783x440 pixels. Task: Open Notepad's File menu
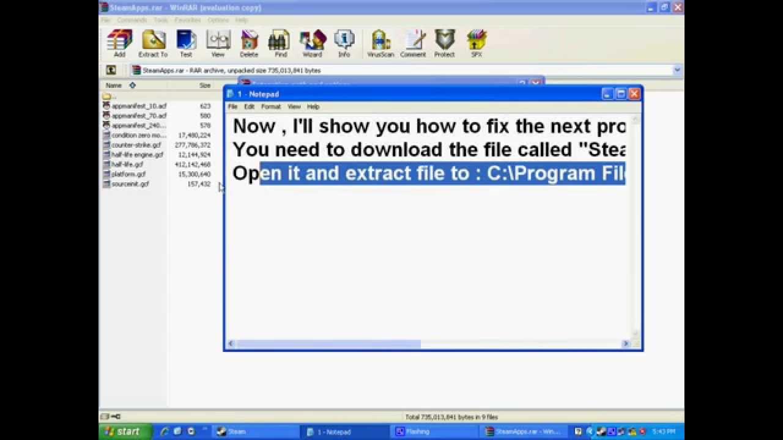(x=232, y=106)
